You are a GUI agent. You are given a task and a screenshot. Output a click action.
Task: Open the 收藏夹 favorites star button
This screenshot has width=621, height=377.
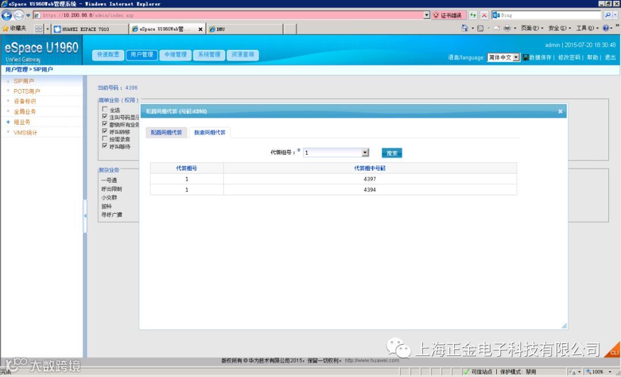coord(14,29)
